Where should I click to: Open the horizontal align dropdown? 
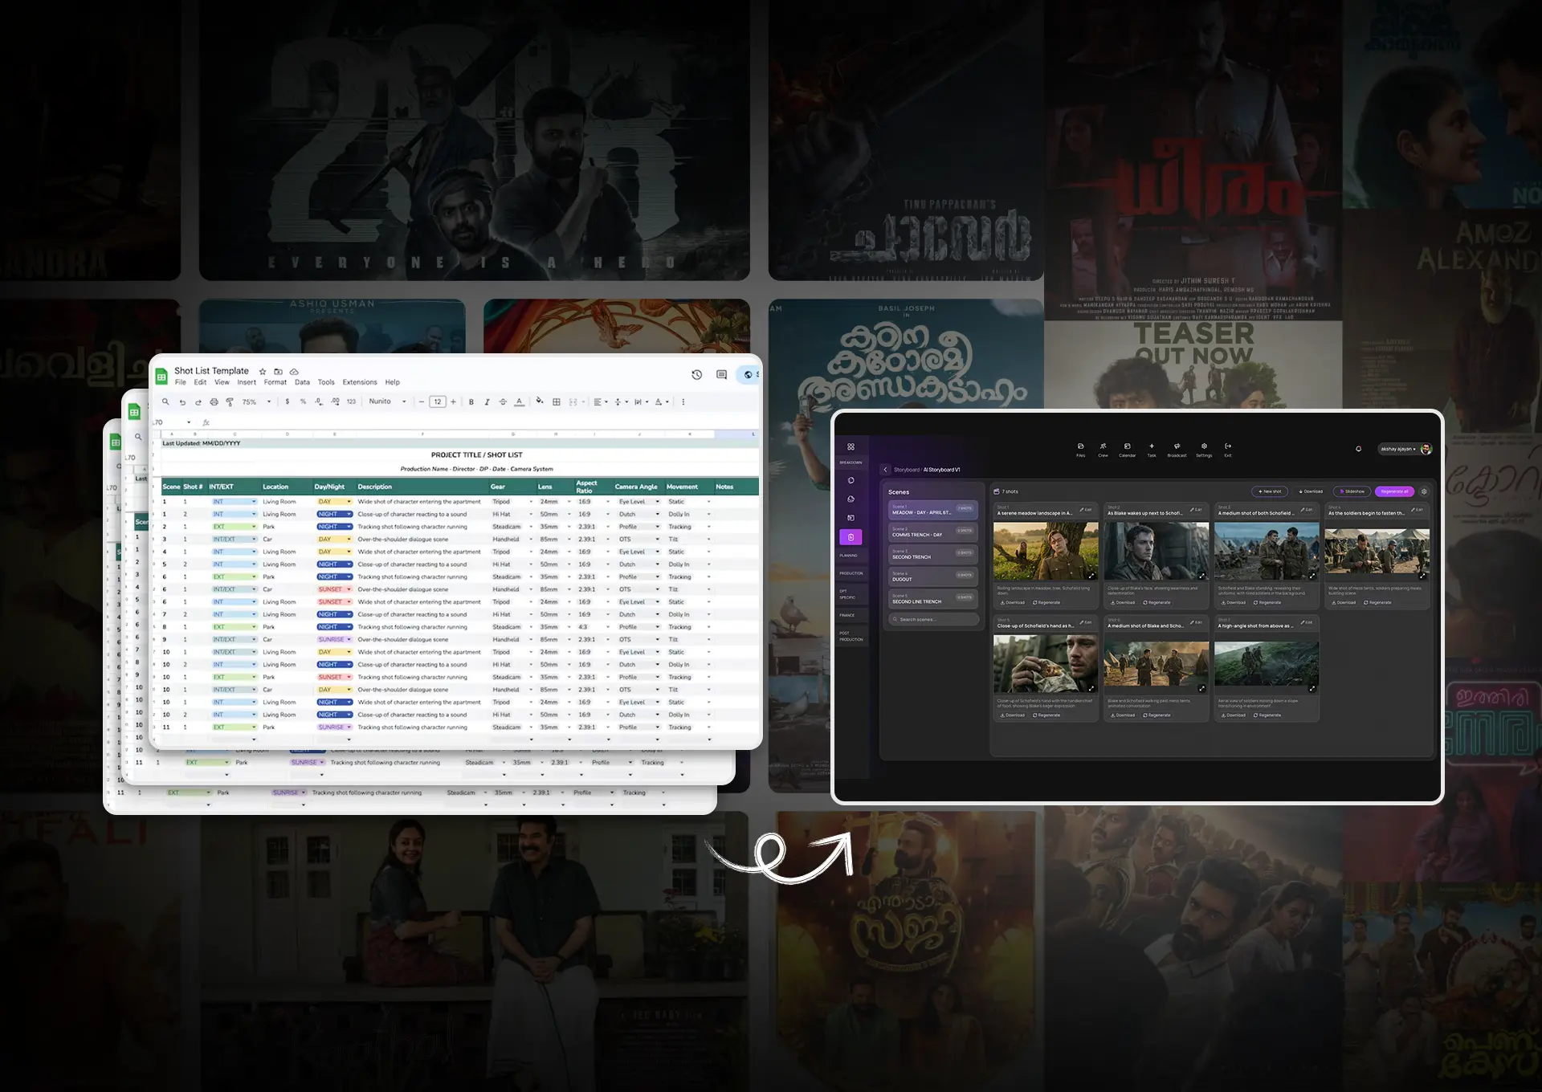600,401
